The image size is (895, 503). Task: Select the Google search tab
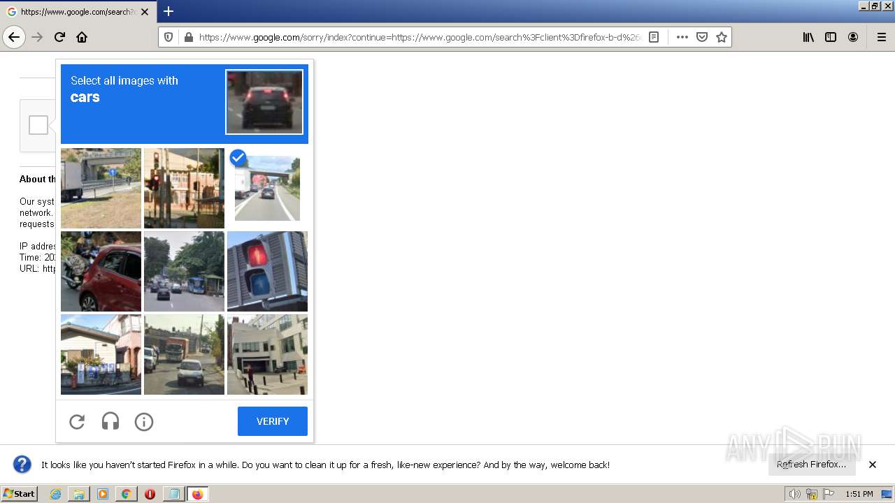point(78,12)
